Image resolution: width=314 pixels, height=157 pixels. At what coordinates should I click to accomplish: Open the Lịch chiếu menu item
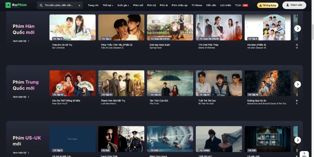[x=225, y=5]
